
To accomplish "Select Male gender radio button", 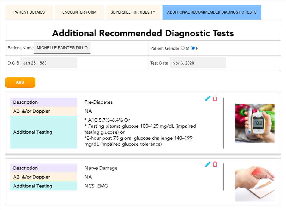I will pos(182,48).
